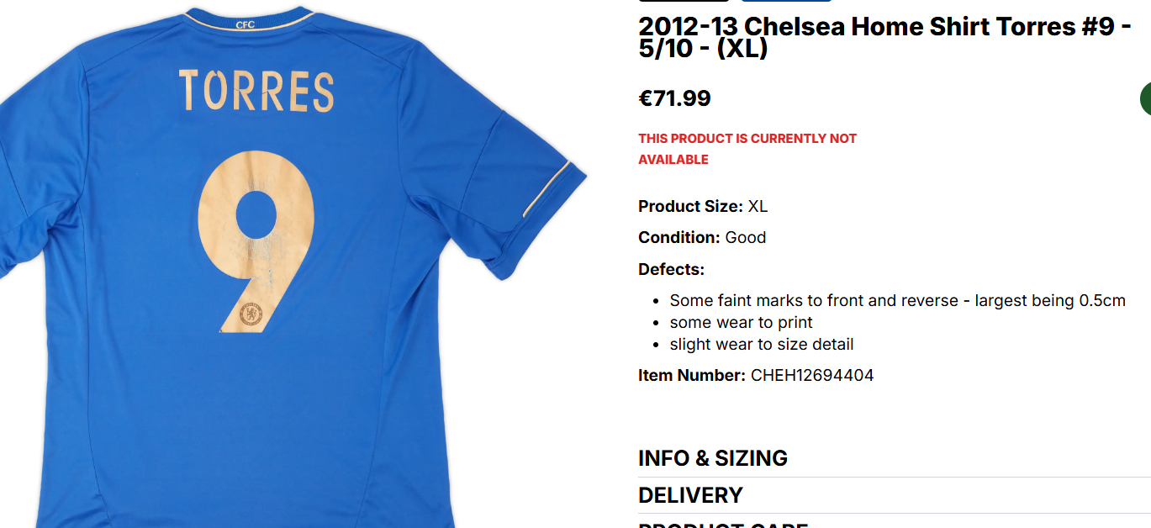Click the CFC lettering on shirt collar
Screen dimensions: 1151x528
click(x=246, y=25)
